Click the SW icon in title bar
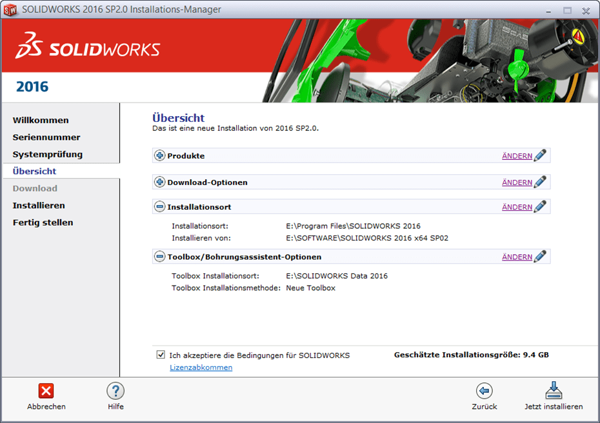 pos(10,10)
